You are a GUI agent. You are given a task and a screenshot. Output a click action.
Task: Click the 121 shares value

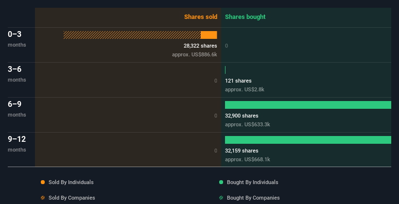[x=238, y=81]
